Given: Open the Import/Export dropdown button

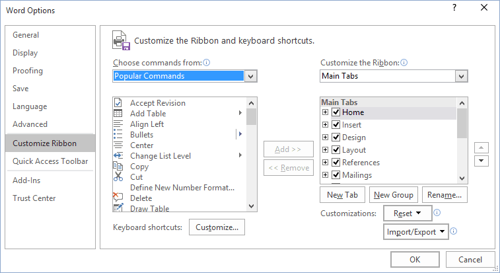Looking at the screenshot, I should click(x=416, y=231).
